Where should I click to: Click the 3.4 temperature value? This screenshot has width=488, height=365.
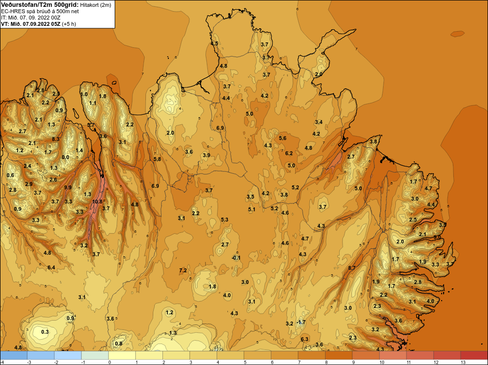click(319, 122)
